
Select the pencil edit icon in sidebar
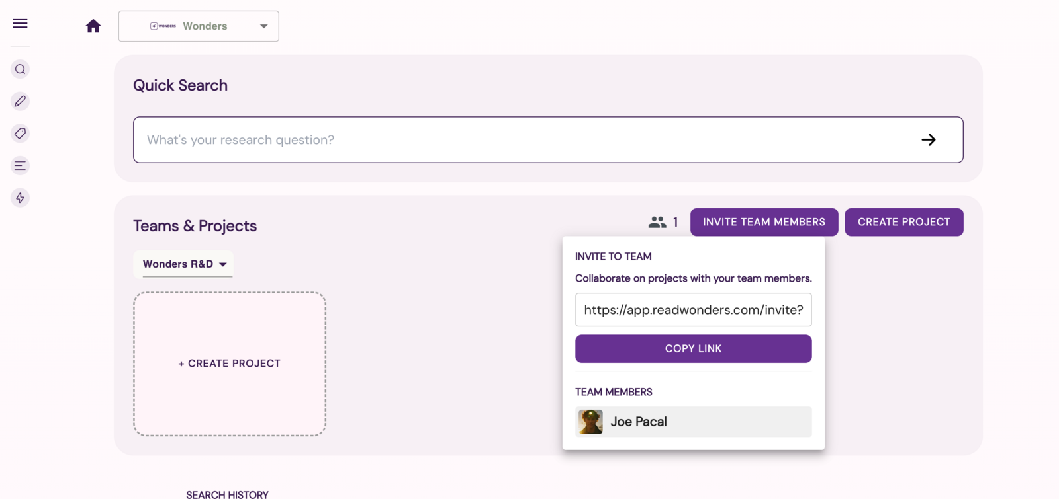(21, 101)
